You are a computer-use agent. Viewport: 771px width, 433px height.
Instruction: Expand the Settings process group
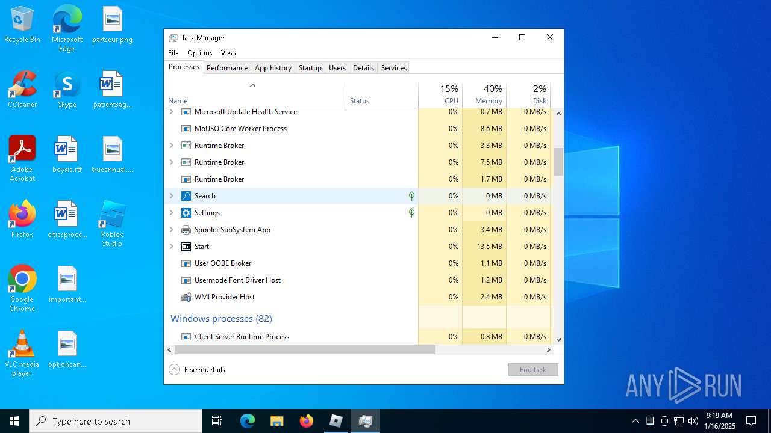click(x=171, y=213)
